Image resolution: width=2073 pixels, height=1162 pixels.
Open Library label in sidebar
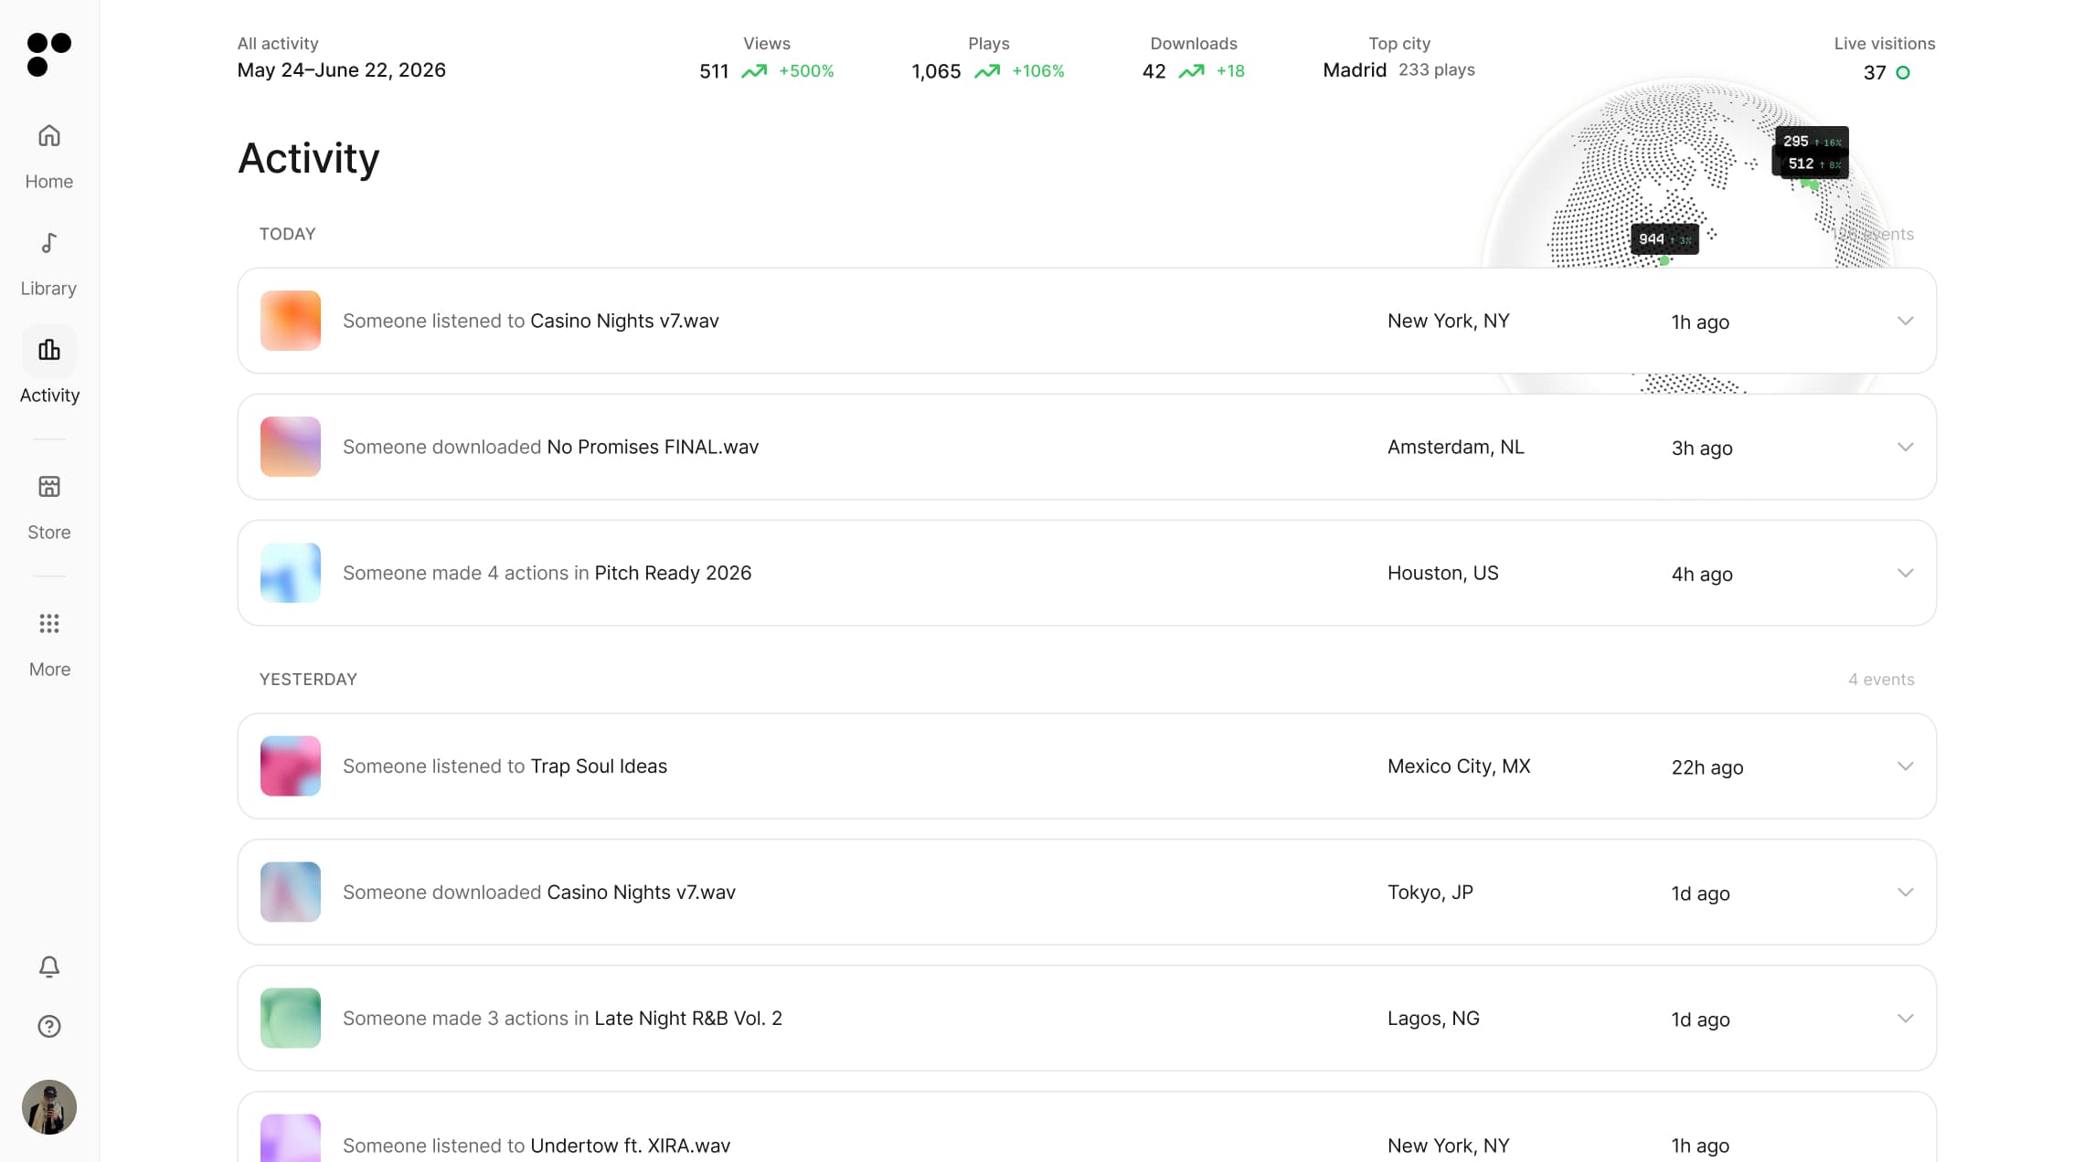(x=49, y=288)
